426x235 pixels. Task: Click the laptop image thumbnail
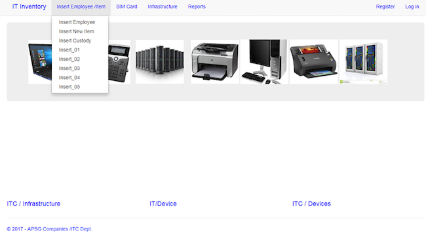click(x=40, y=62)
